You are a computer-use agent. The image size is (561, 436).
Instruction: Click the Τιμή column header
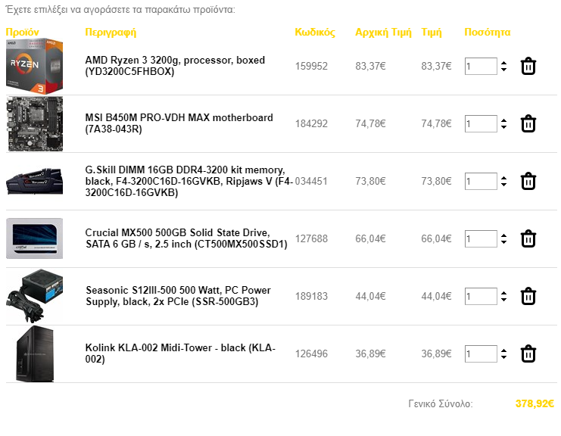point(432,33)
